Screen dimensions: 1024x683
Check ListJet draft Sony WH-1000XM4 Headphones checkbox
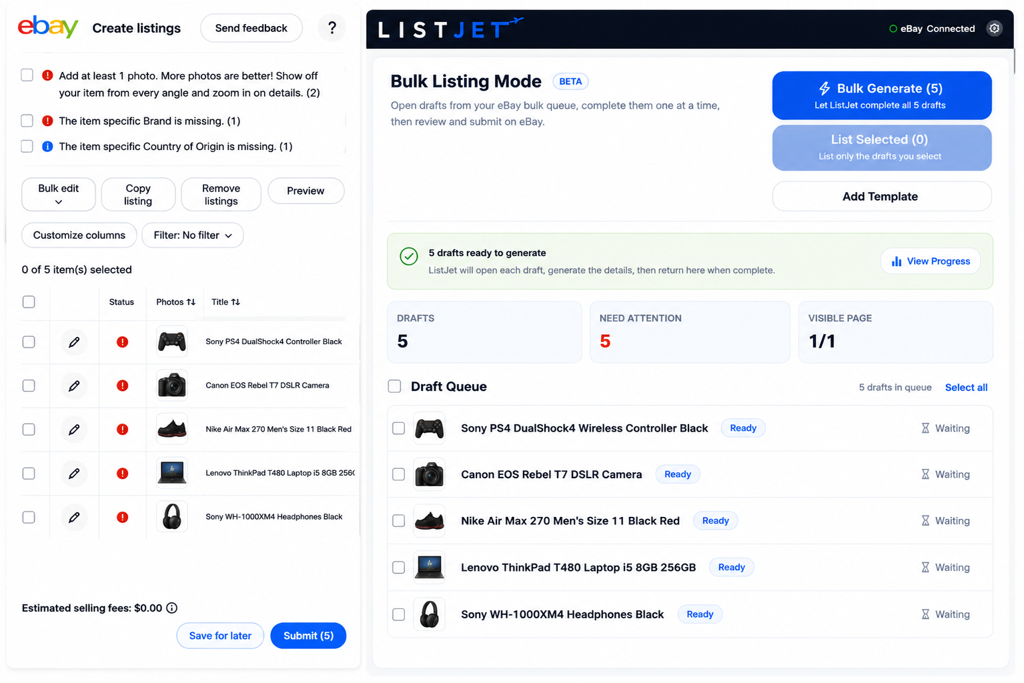[398, 614]
